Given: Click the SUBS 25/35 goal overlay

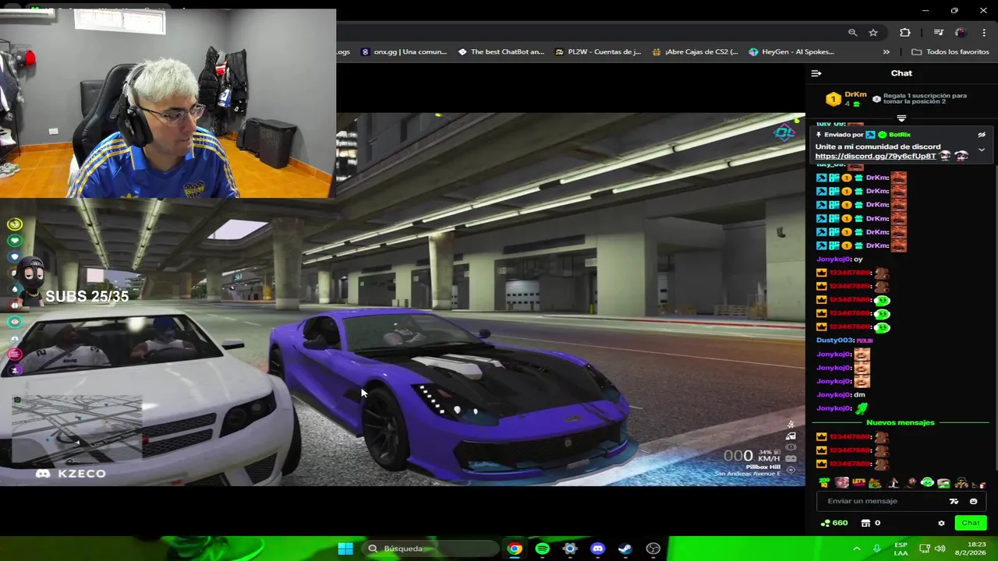Looking at the screenshot, I should tap(87, 296).
